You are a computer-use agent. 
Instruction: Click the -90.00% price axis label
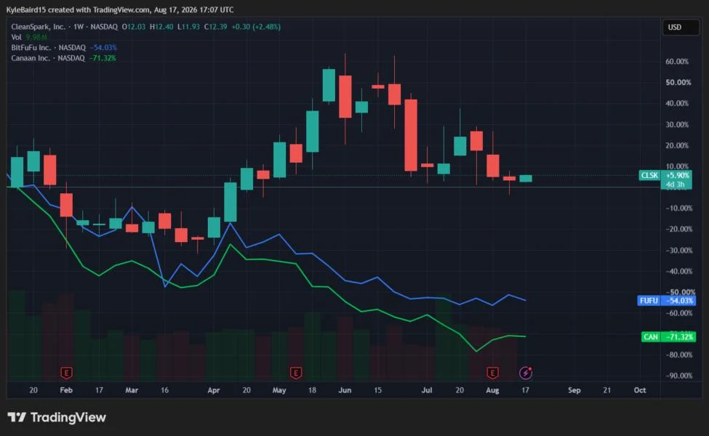(678, 376)
